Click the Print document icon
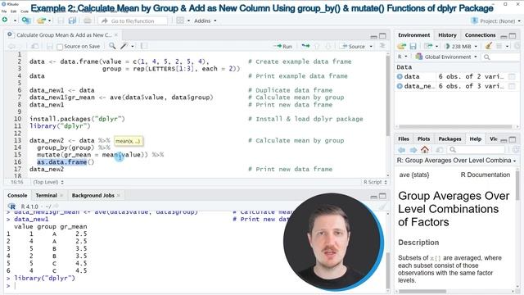This screenshot has height=295, width=524. (88, 20)
